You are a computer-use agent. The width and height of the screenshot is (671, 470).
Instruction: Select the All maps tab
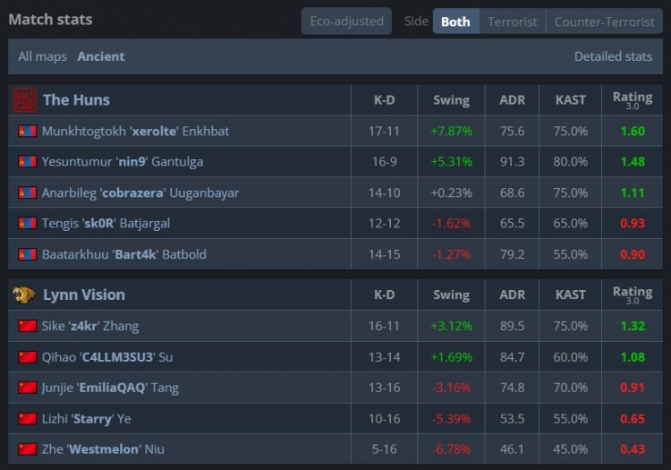(42, 56)
